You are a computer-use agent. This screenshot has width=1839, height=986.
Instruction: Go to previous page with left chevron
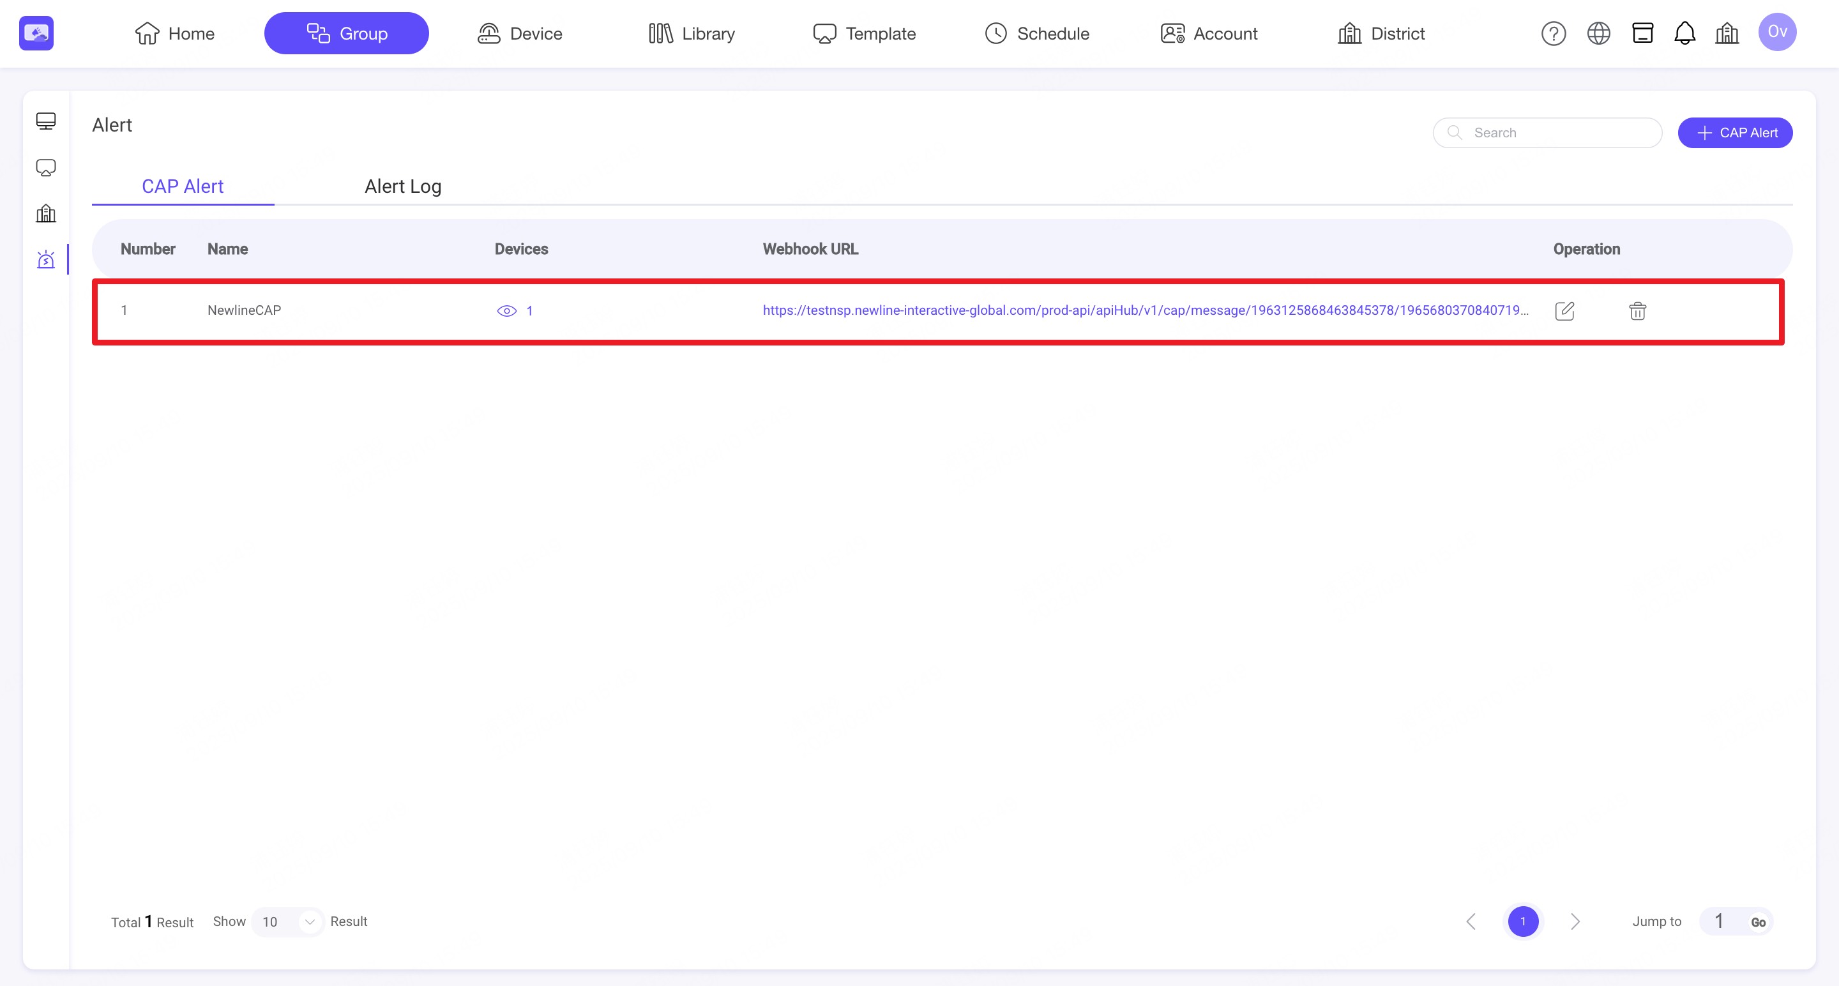point(1471,922)
